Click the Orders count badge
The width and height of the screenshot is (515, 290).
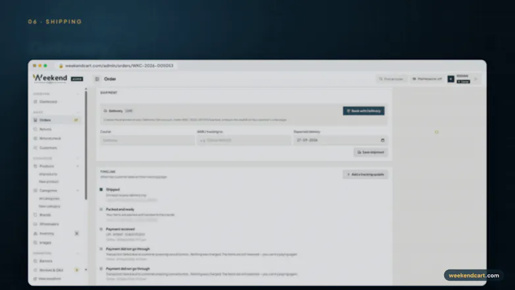point(76,120)
